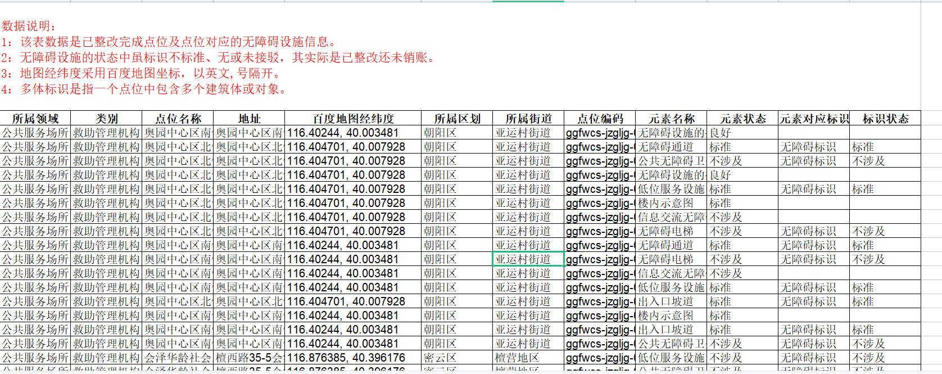Select the fully visible 檀营地区 street cell
Viewport: 942px width, 374px height.
(528, 358)
